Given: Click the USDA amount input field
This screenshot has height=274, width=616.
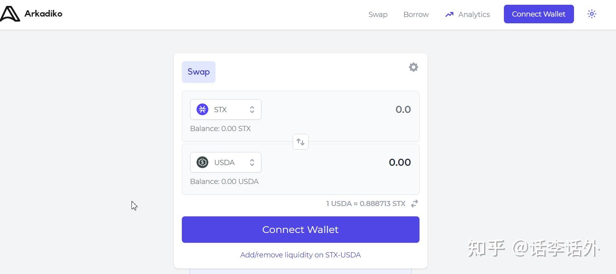Looking at the screenshot, I should (x=340, y=162).
